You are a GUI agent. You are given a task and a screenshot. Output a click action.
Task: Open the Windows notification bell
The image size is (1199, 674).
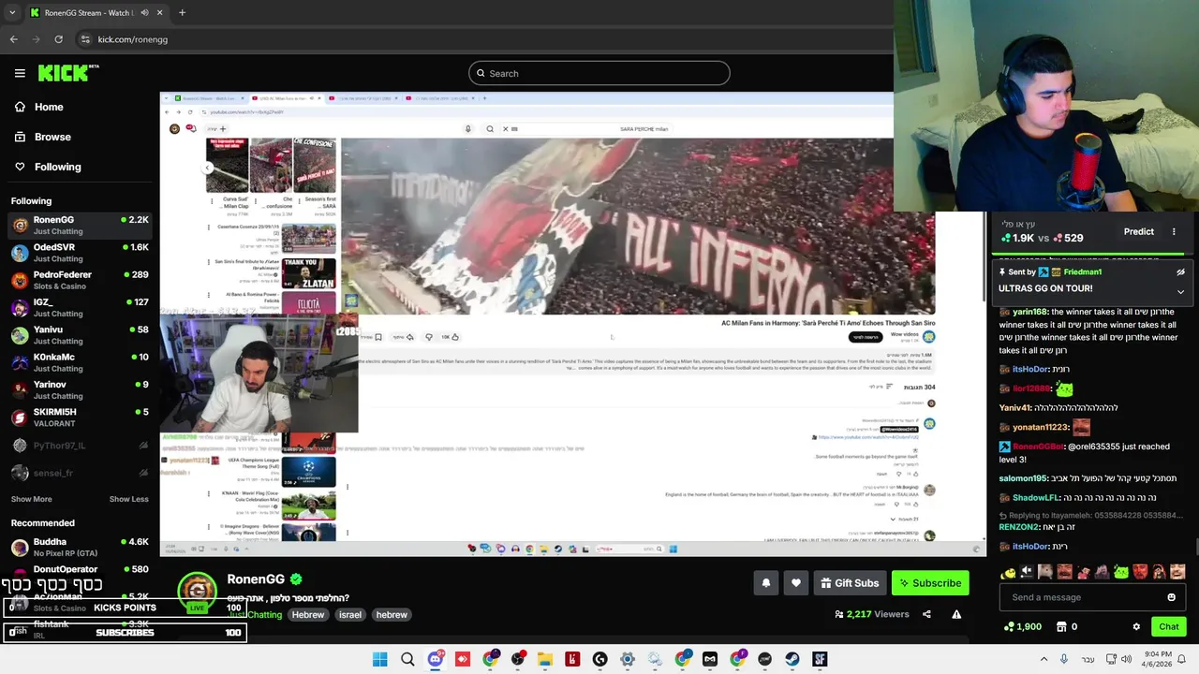[1182, 659]
